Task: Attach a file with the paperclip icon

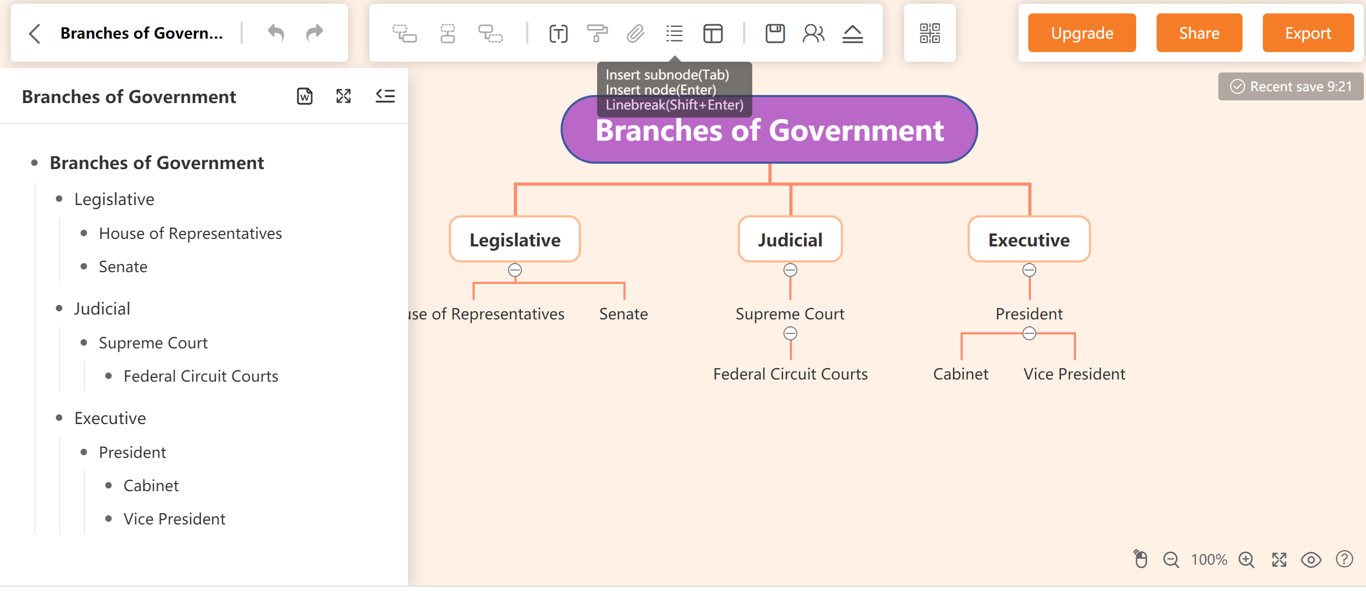Action: click(636, 33)
